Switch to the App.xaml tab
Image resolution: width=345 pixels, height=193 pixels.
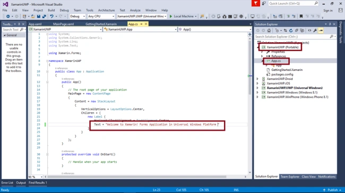[35, 24]
